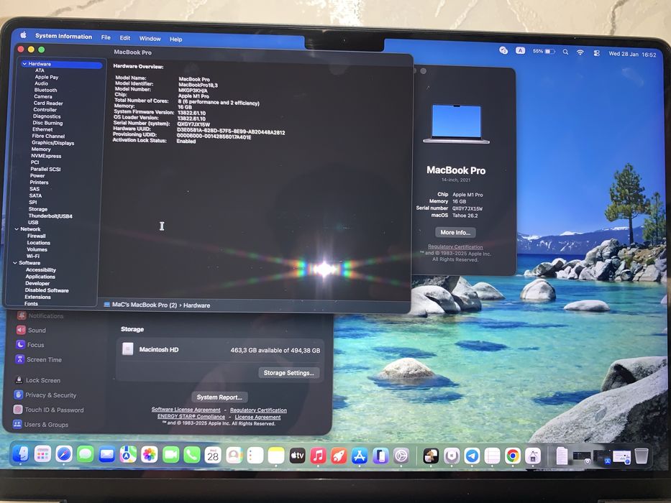Select Firewall under Network
The width and height of the screenshot is (671, 503).
pyautogui.click(x=37, y=236)
